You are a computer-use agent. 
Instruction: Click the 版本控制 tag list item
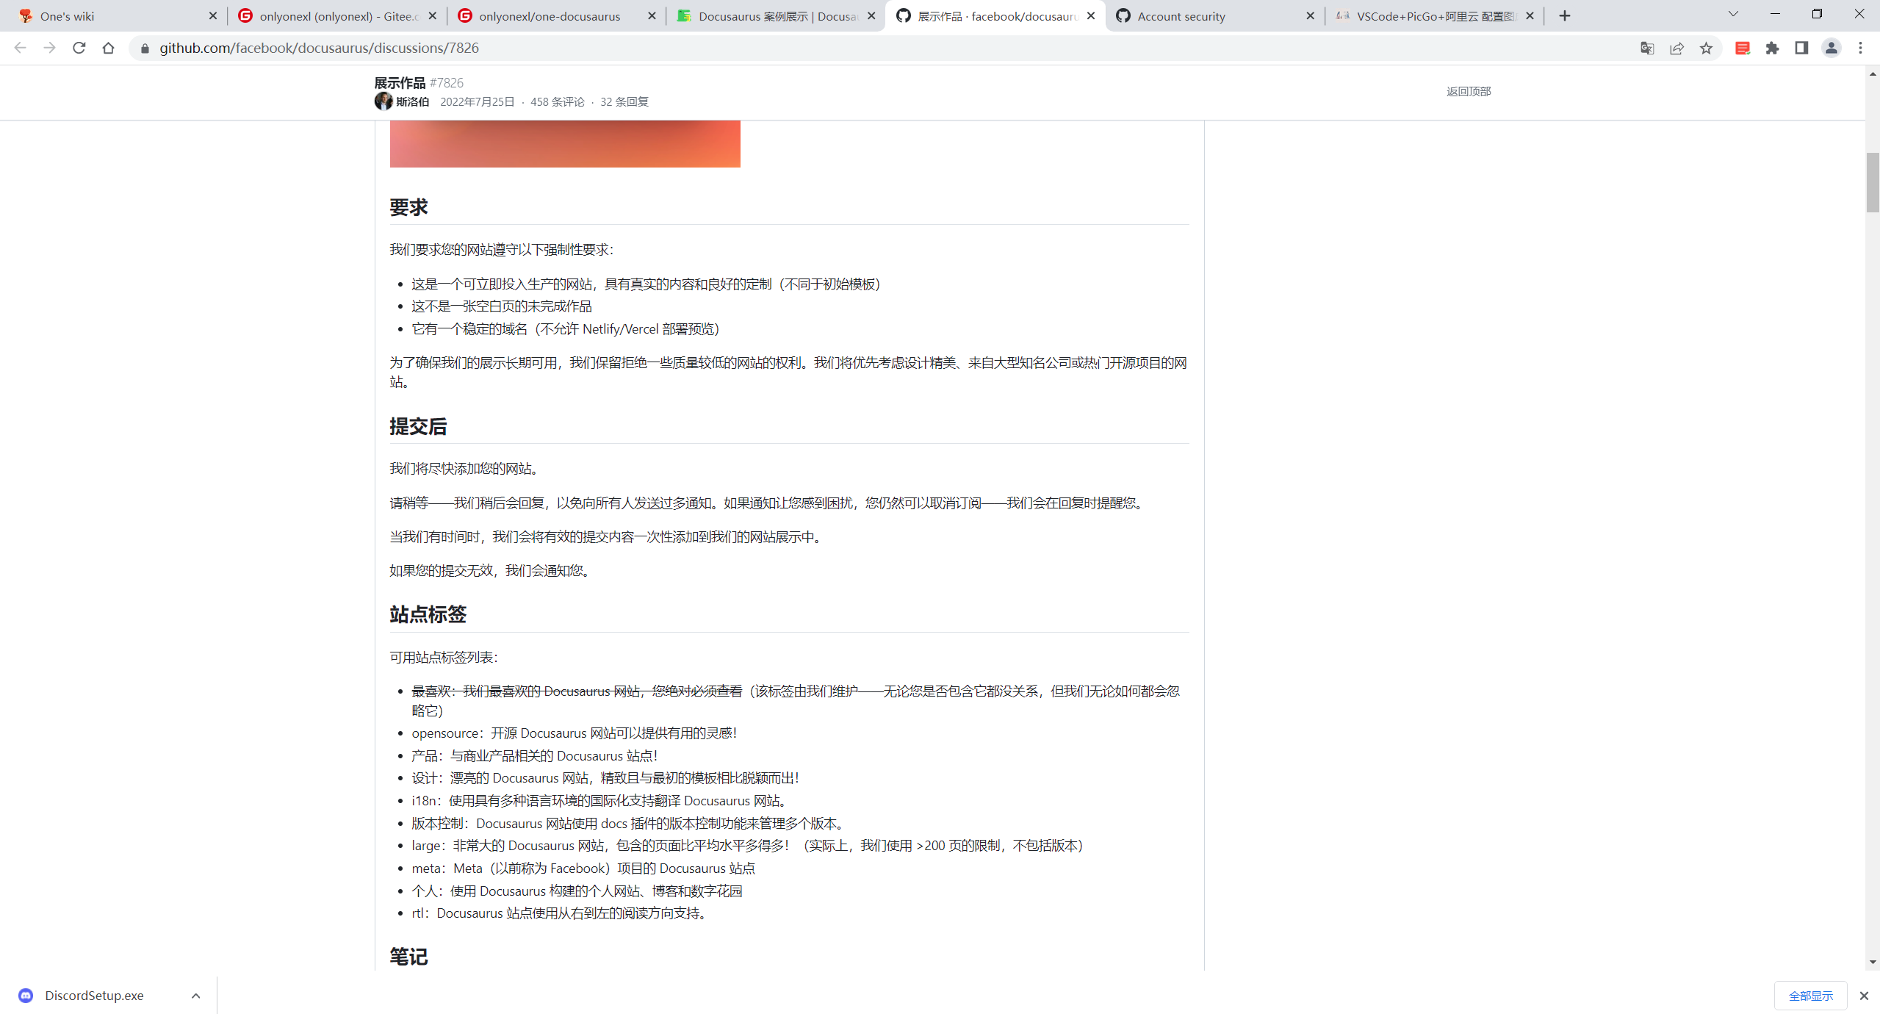(630, 823)
